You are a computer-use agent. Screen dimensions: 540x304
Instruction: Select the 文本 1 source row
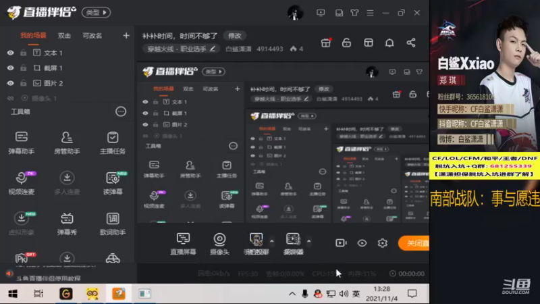[x=67, y=53]
